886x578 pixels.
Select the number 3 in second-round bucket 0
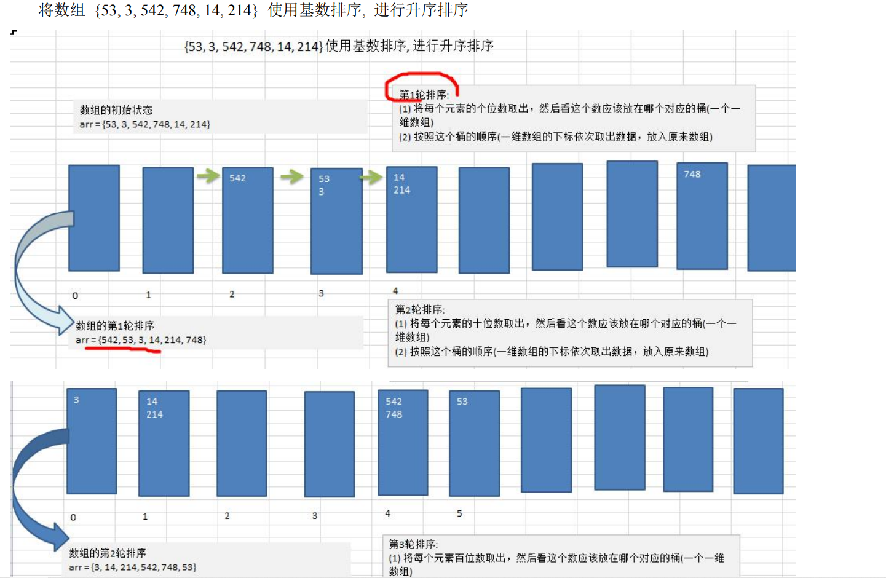(x=76, y=400)
